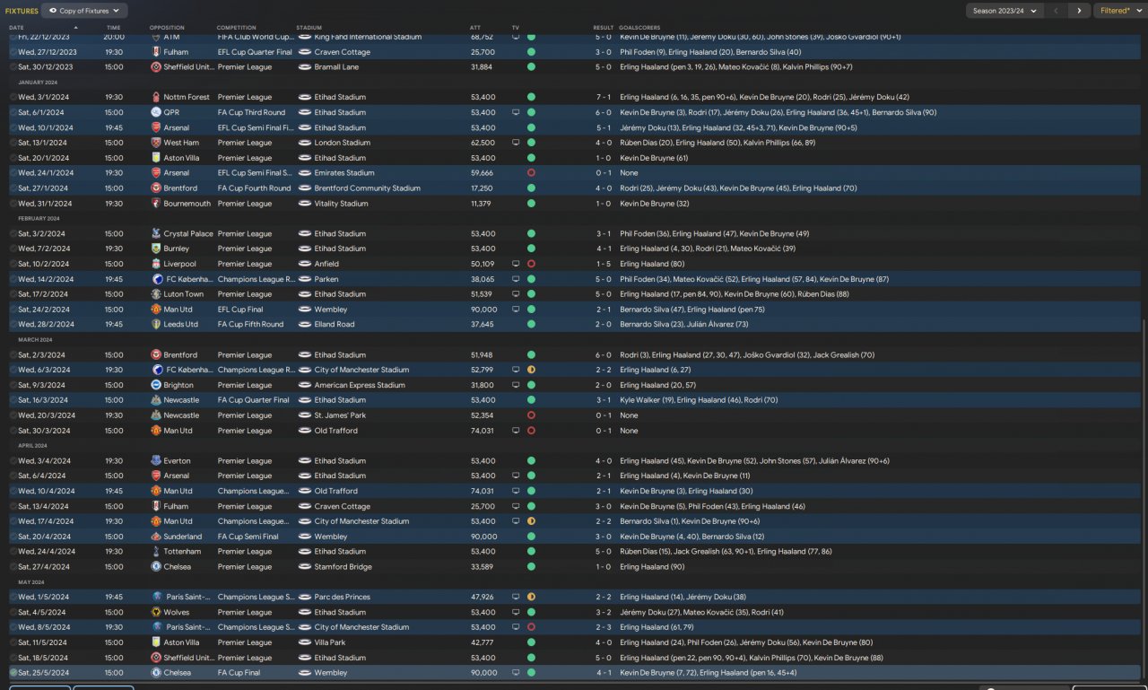Tick the checkbox for Wed, 24/4/2024 fixture

13,552
